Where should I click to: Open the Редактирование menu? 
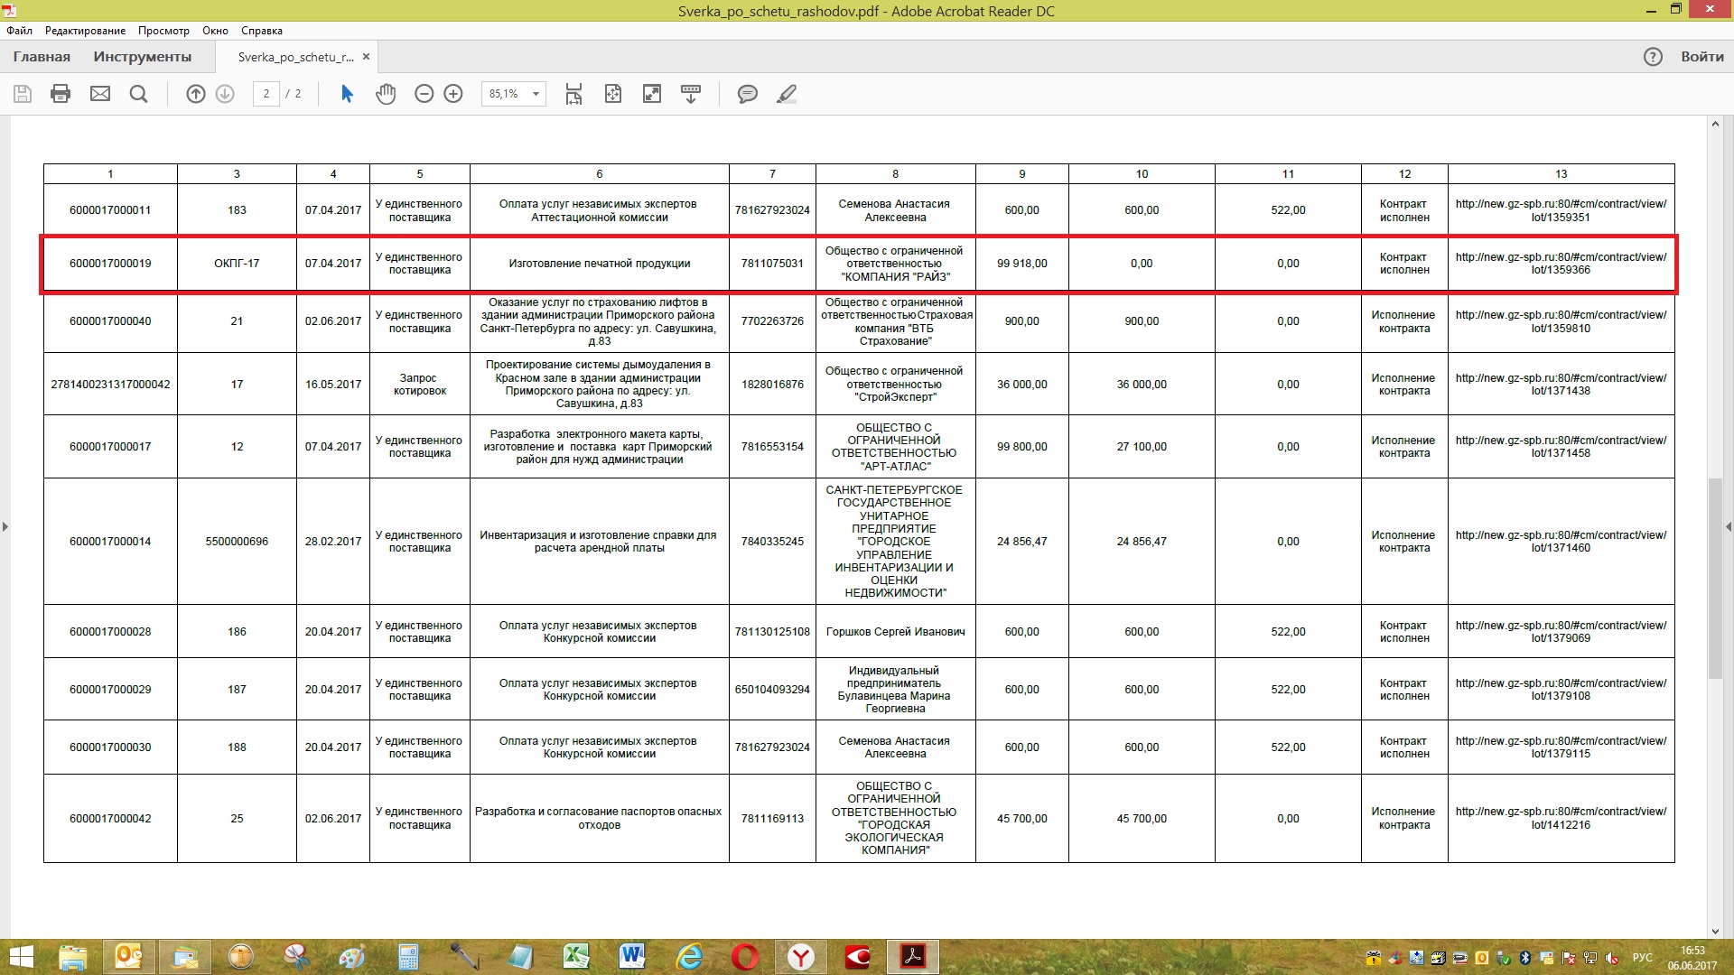coord(85,31)
